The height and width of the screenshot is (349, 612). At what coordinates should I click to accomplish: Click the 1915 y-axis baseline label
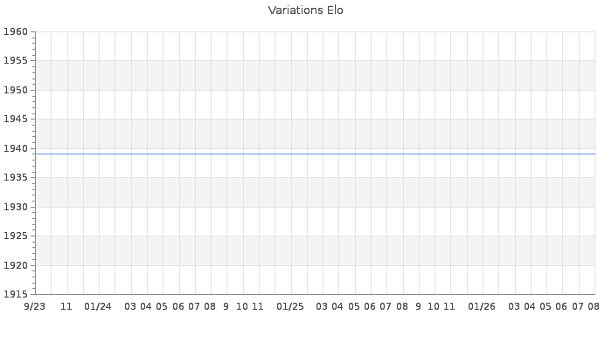pos(16,294)
